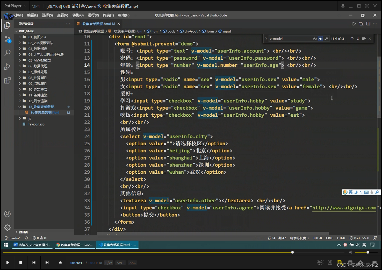Click the UTF-8 encoding button
The image size is (382, 270).
point(318,238)
